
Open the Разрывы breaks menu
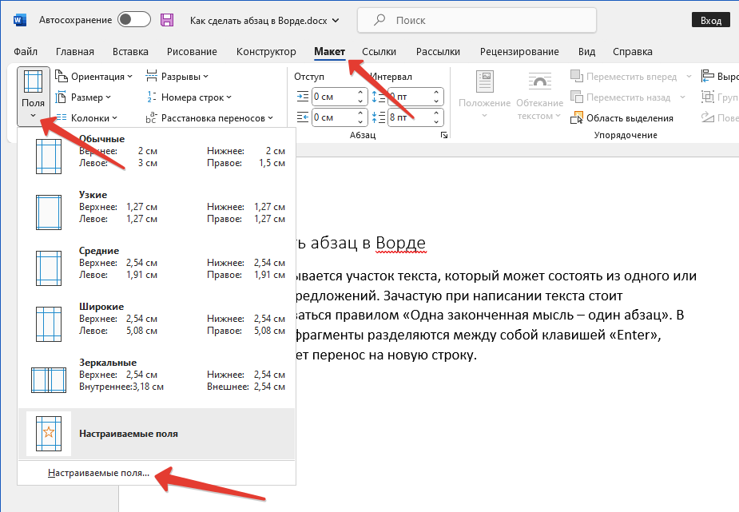coord(177,77)
